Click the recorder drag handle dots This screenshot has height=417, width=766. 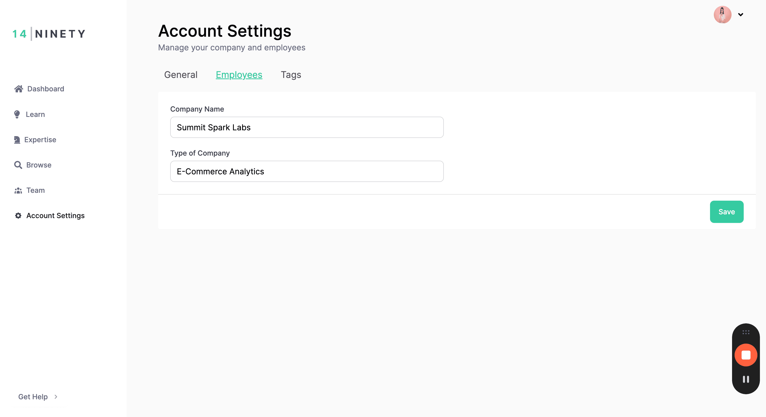pos(745,332)
